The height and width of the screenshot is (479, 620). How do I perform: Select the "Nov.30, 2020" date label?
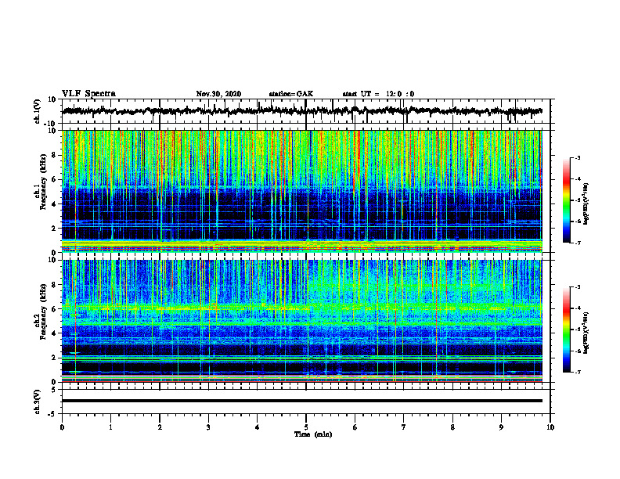[218, 94]
